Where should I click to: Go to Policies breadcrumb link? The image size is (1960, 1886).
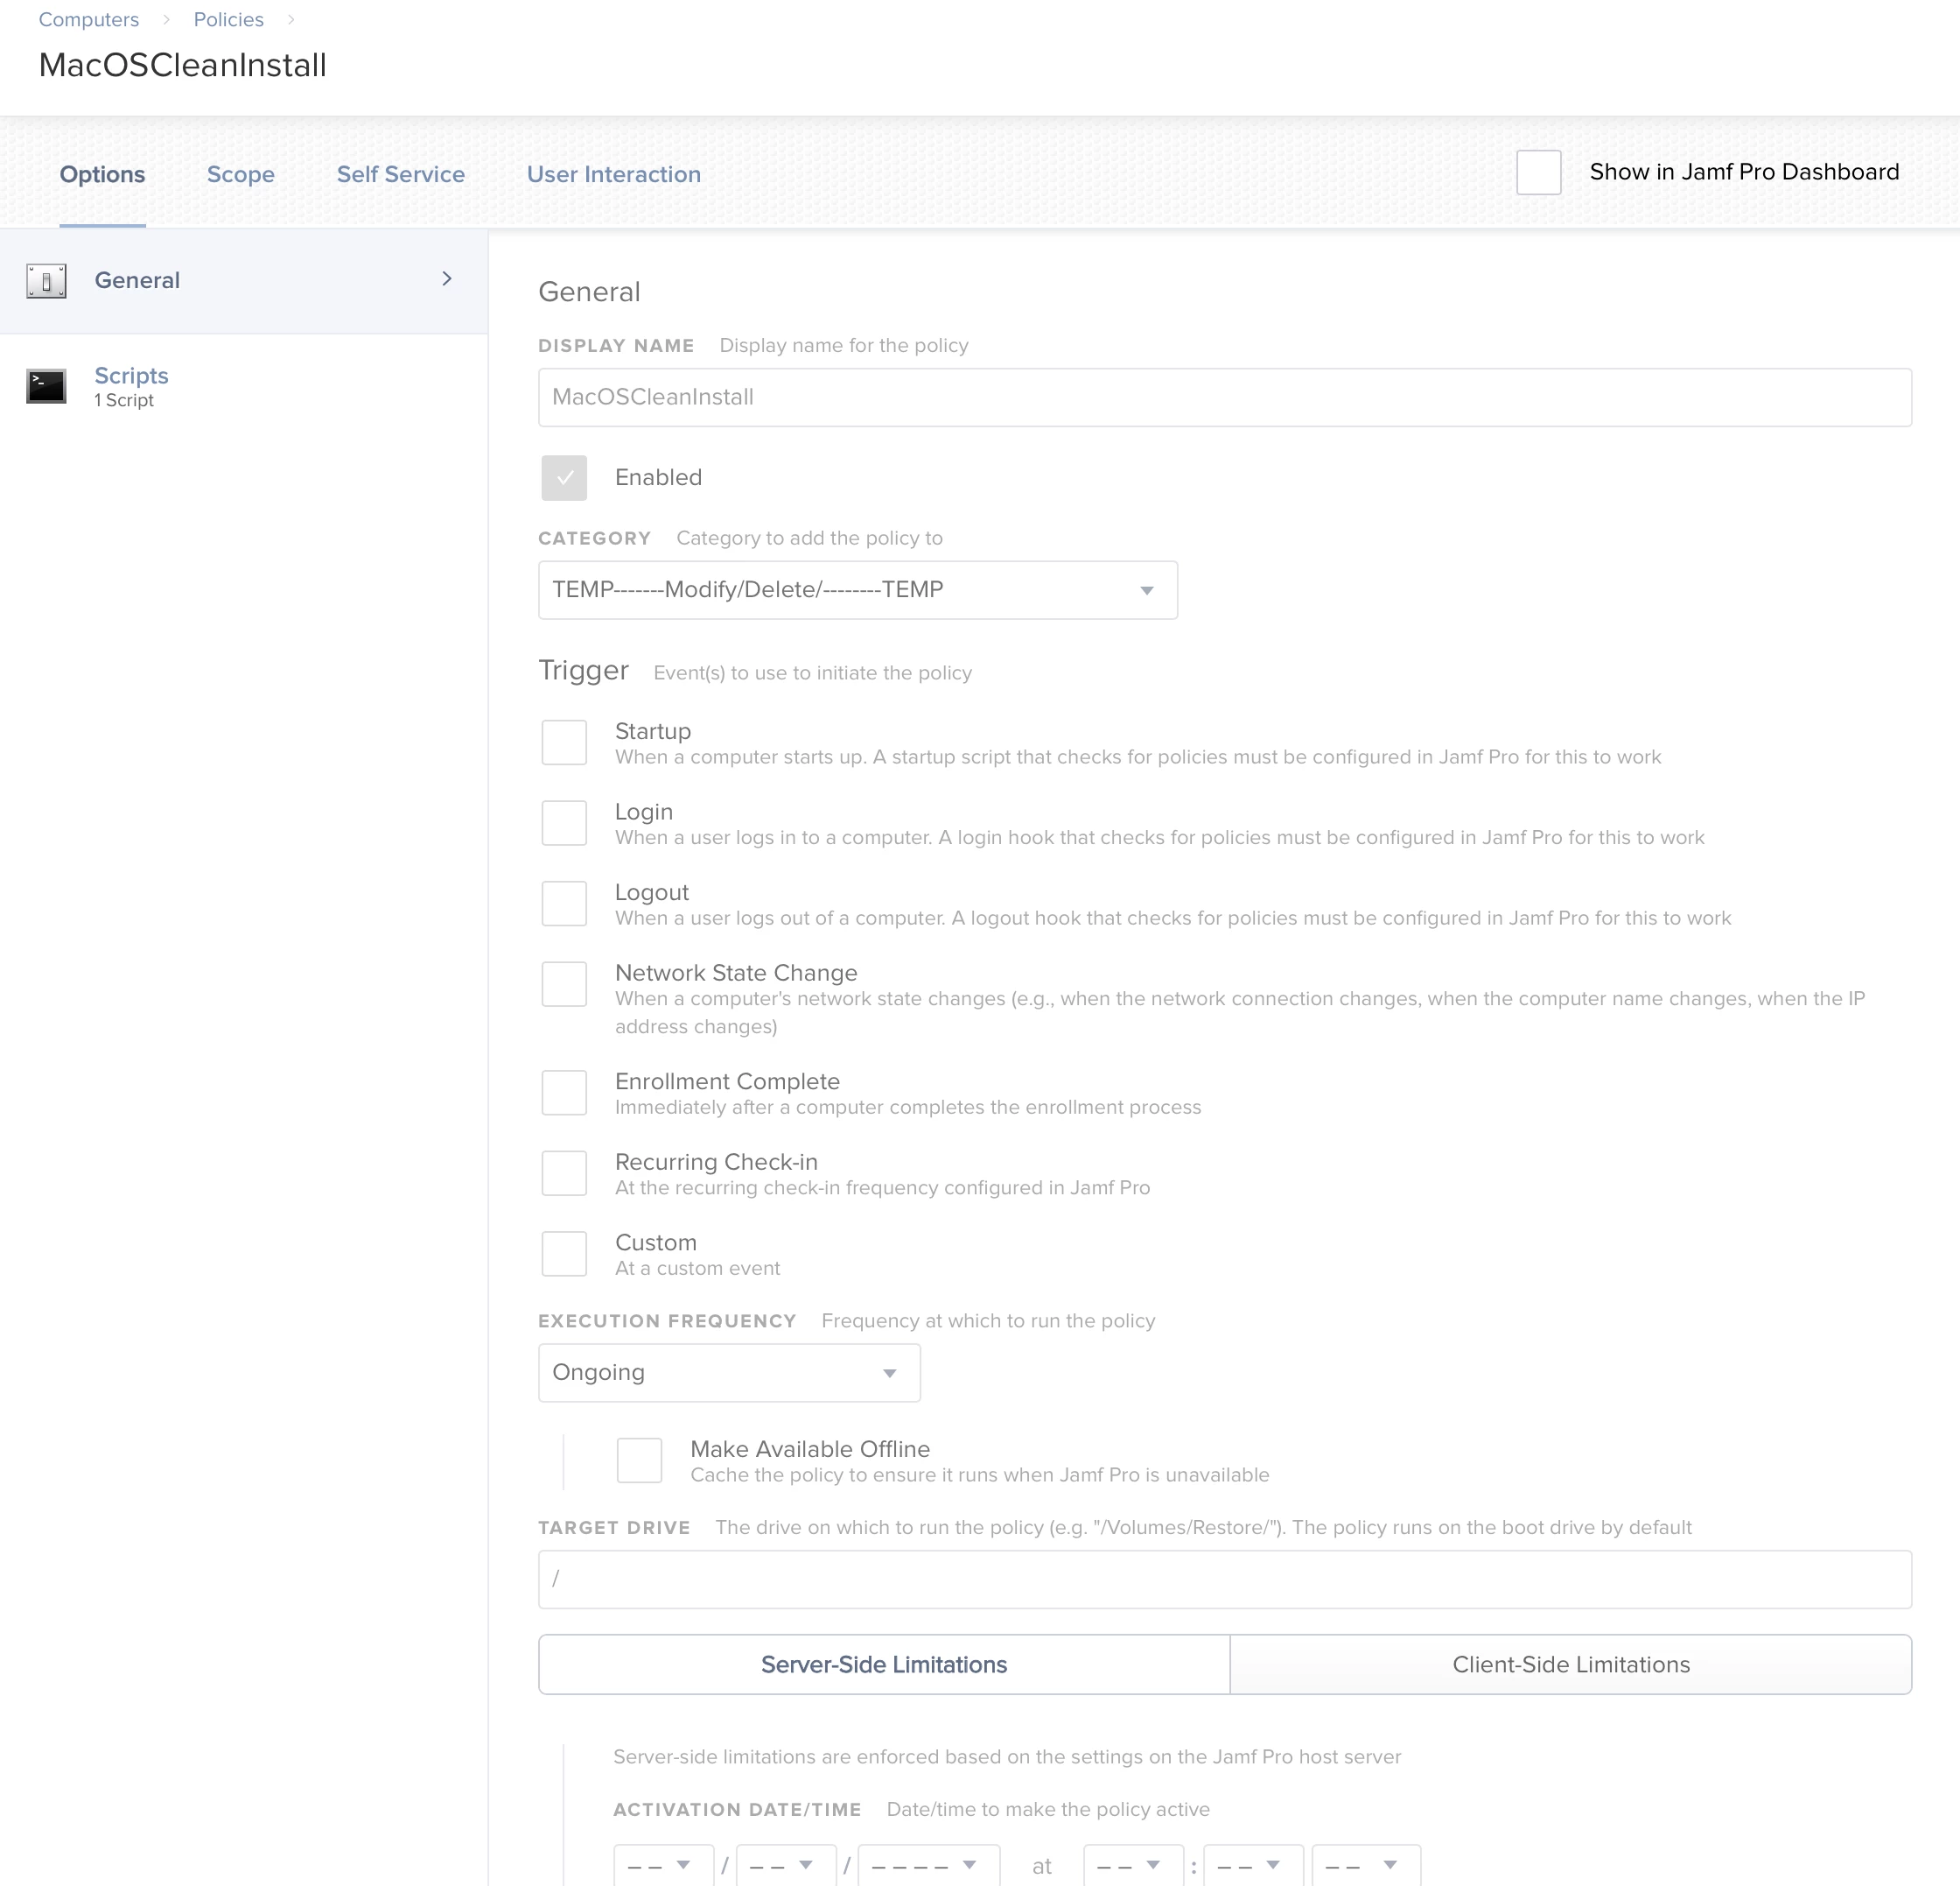[229, 19]
